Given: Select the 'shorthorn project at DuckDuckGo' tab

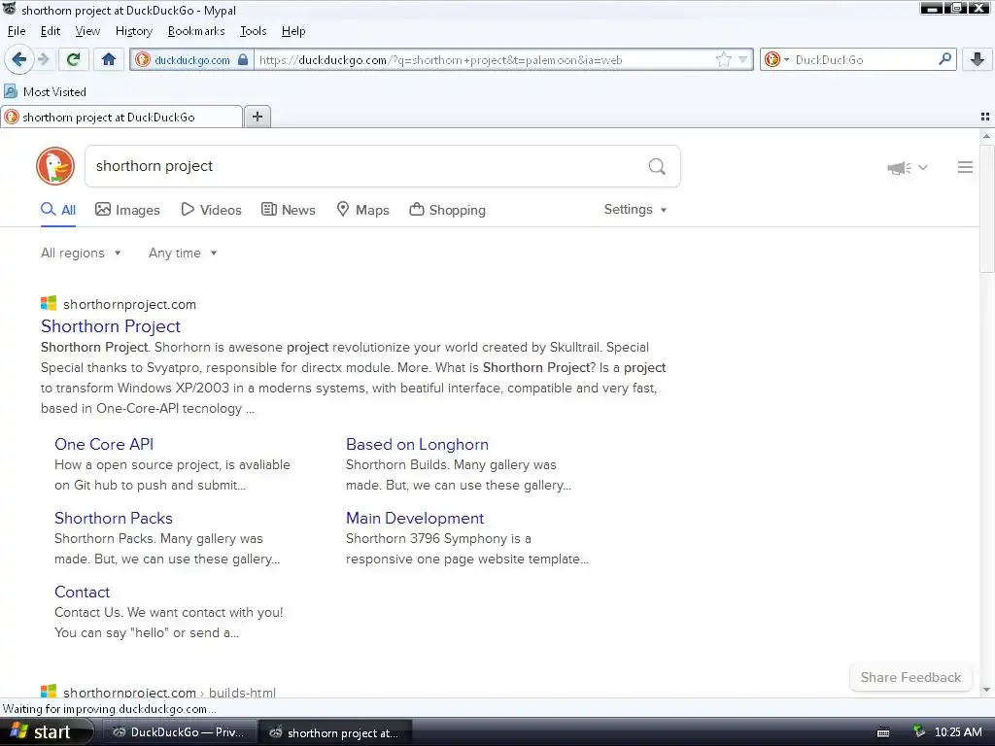Looking at the screenshot, I should click(121, 117).
